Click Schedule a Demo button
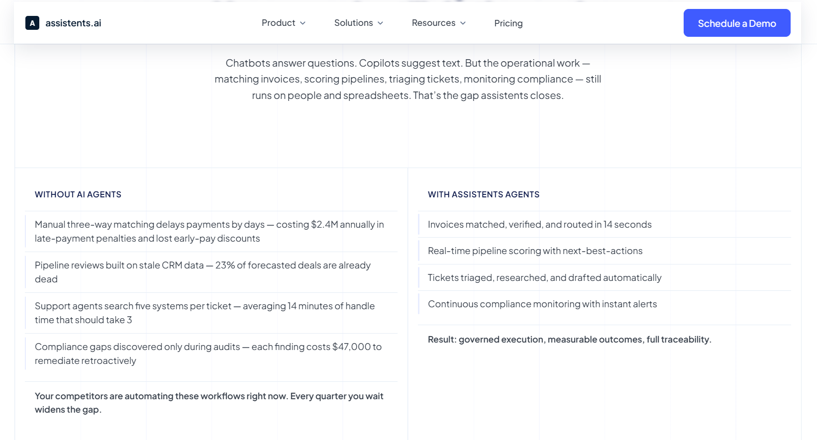This screenshot has width=817, height=440. 737,23
